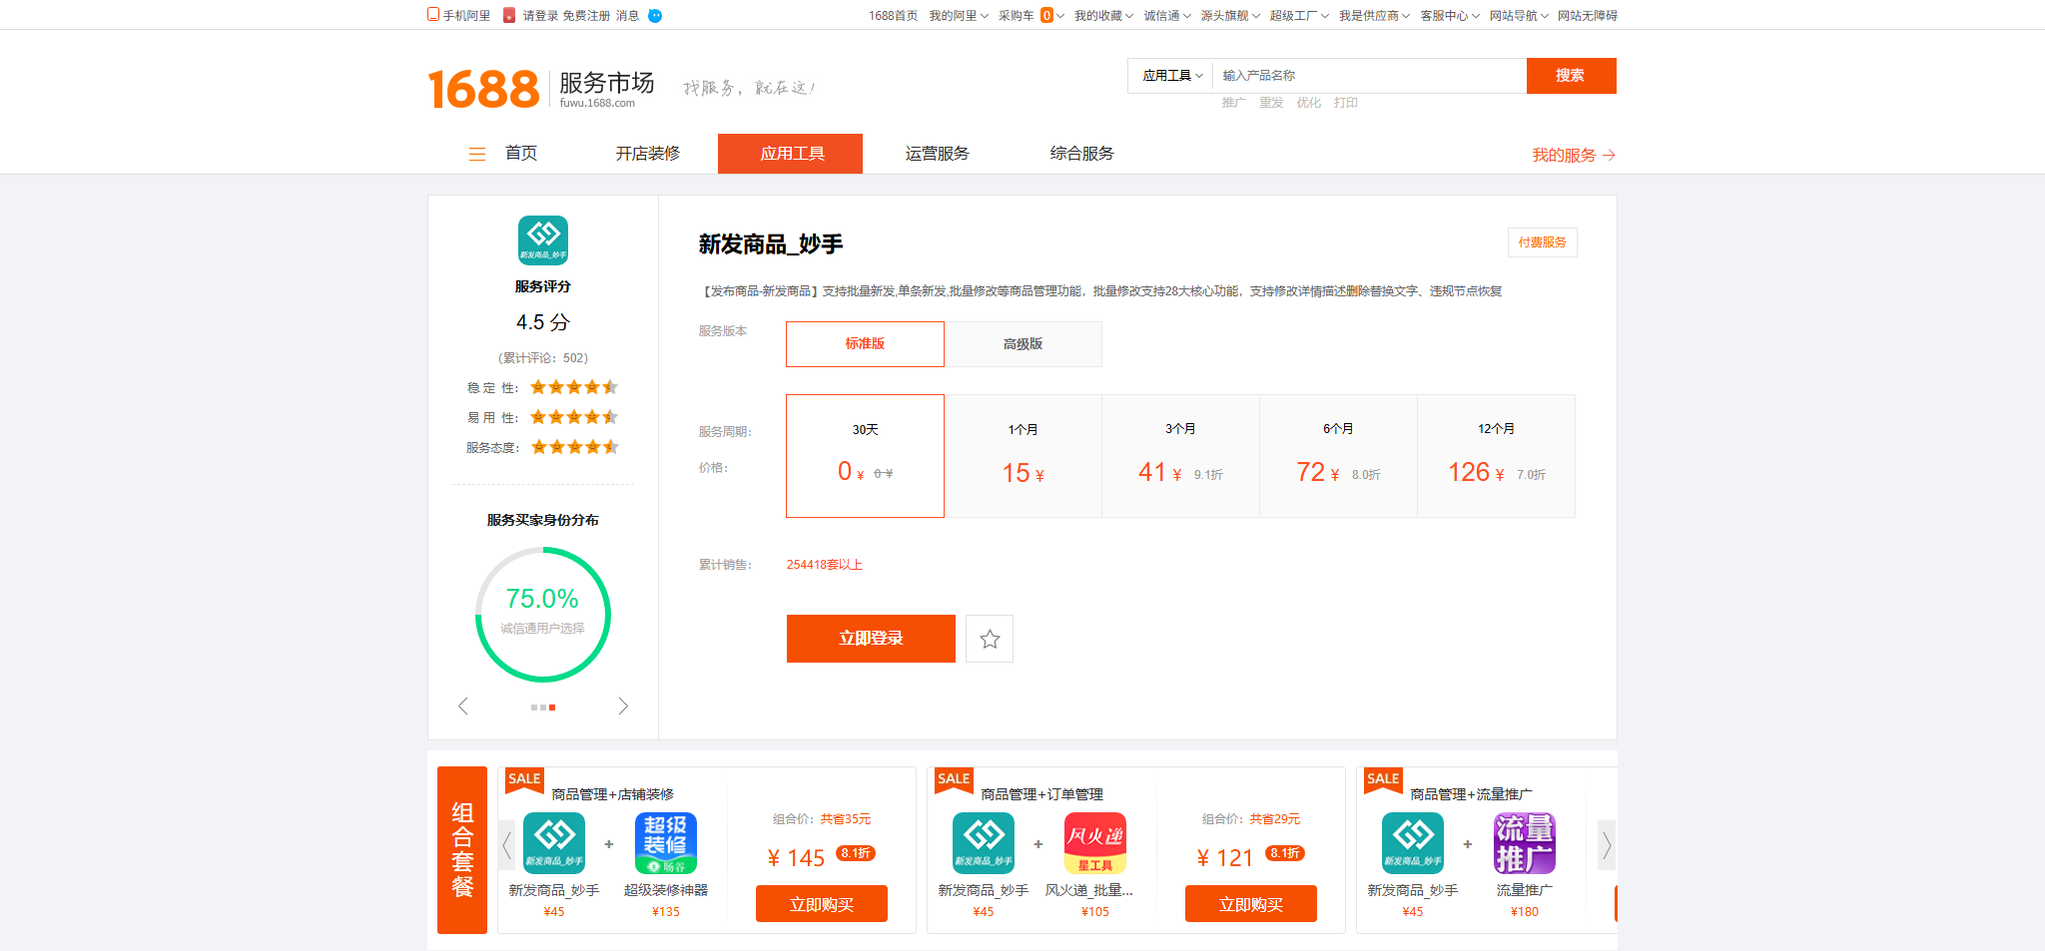2045x951 pixels.
Task: Choose the 3个月 period for 41¥
Action: pos(1181,456)
